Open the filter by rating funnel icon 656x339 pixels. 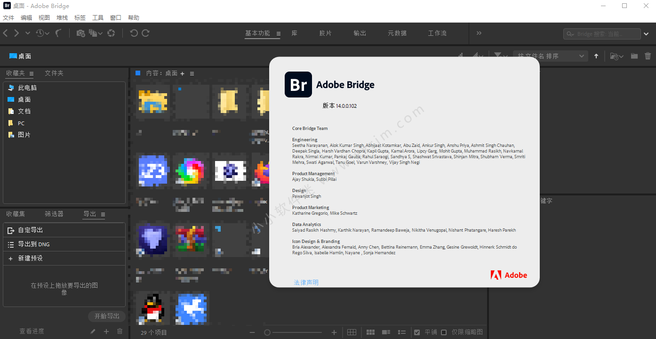(500, 56)
